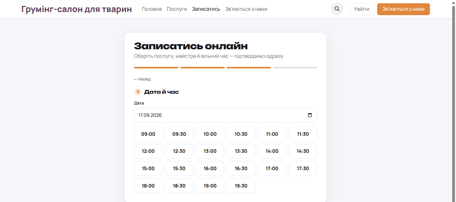Open Зв'яжіться з нами in the navigation menu

[x=246, y=9]
